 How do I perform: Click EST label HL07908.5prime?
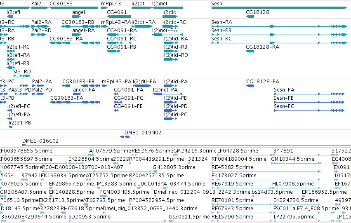293,184
